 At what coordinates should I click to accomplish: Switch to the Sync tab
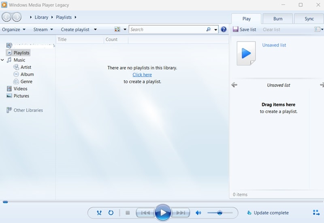[309, 19]
